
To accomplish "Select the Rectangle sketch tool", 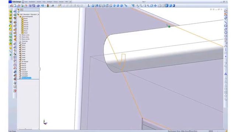I will (226, 26).
